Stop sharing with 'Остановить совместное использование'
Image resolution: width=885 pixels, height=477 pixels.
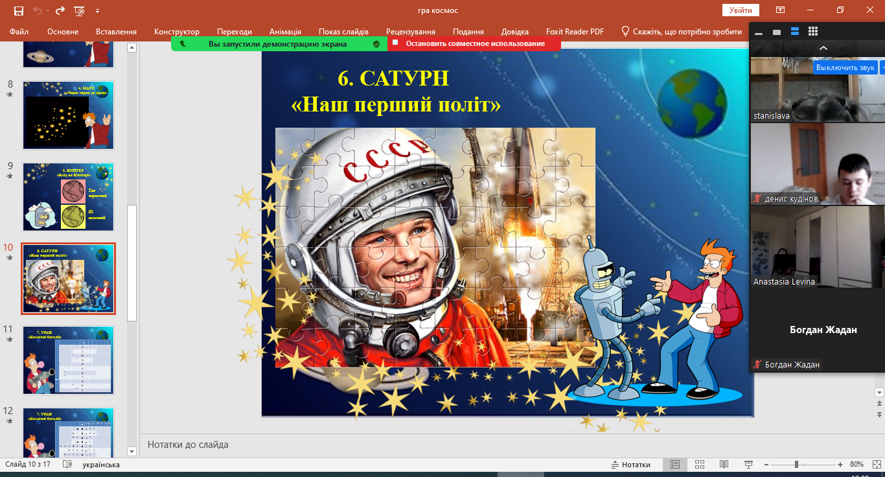pyautogui.click(x=475, y=43)
